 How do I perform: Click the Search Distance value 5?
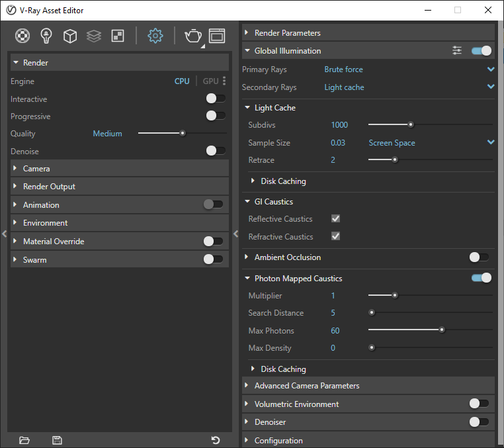[333, 312]
